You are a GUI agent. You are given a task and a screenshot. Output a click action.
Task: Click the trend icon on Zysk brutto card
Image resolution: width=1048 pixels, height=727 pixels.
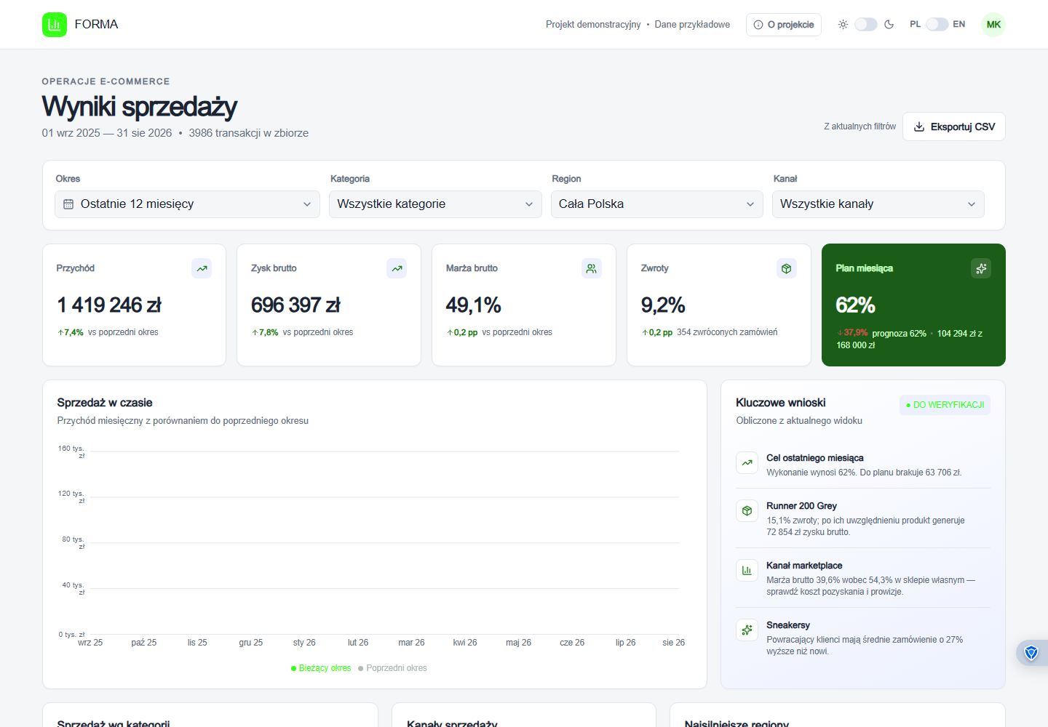point(397,268)
